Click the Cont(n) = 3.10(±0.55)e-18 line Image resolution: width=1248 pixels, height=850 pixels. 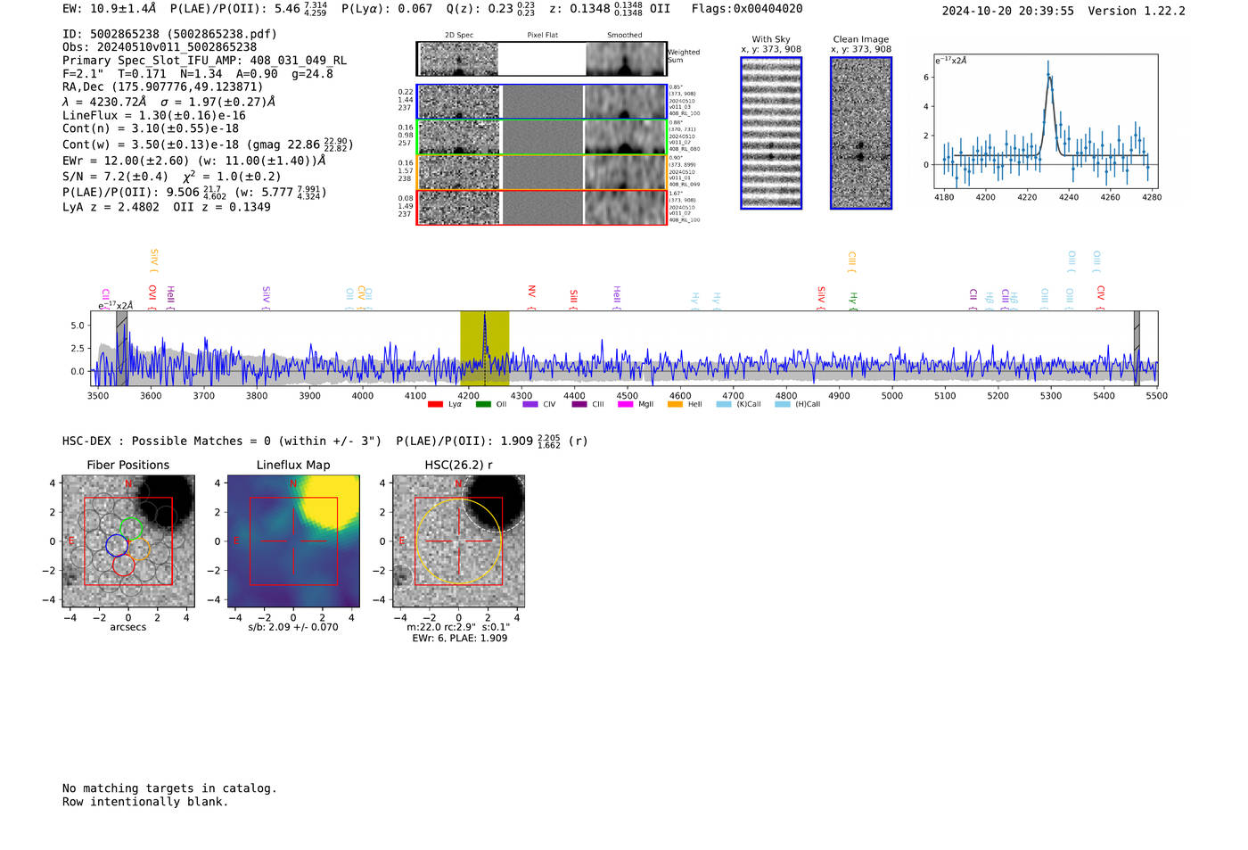[x=151, y=128]
